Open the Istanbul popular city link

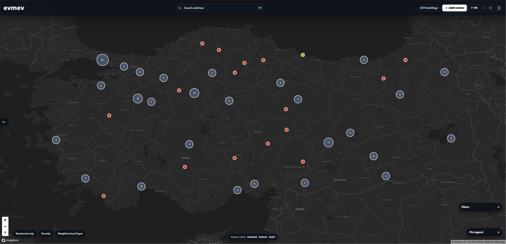click(x=252, y=236)
